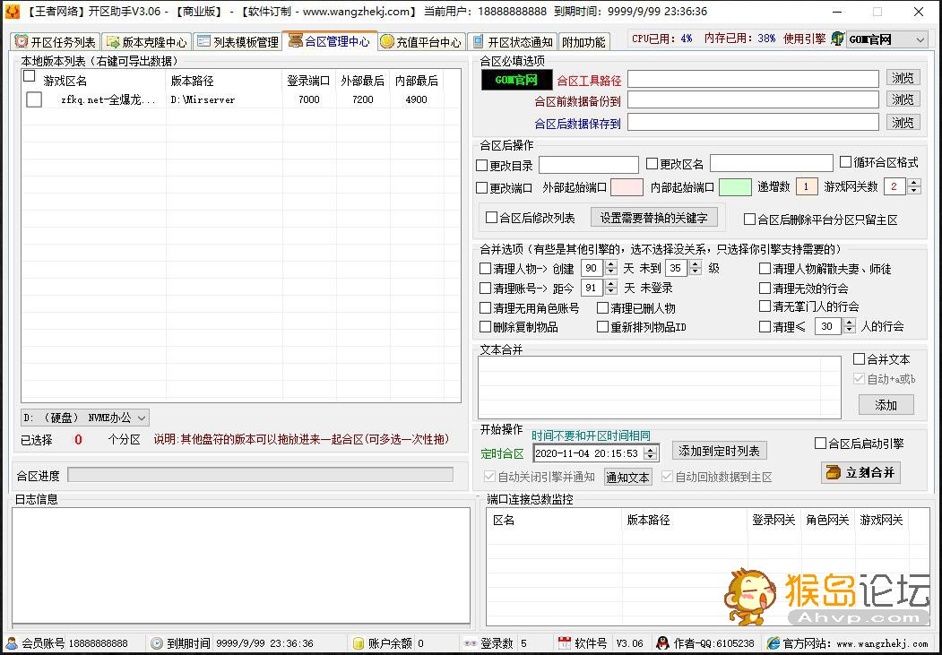Click the calendar icon beside 软件号
The width and height of the screenshot is (942, 655).
[x=564, y=643]
